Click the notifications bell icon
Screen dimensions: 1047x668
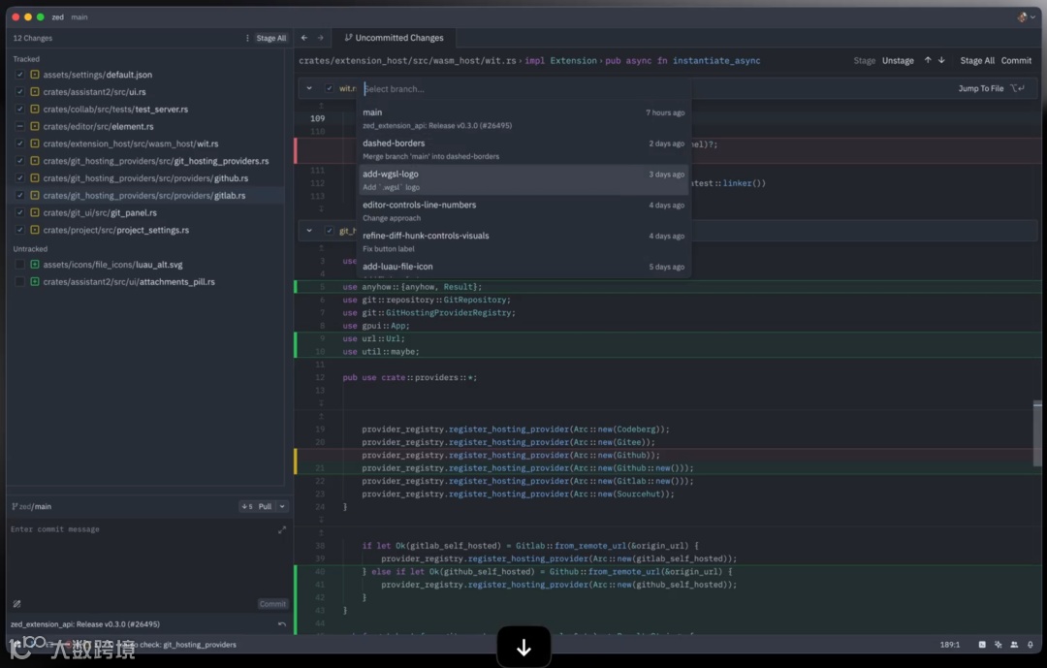point(1030,645)
